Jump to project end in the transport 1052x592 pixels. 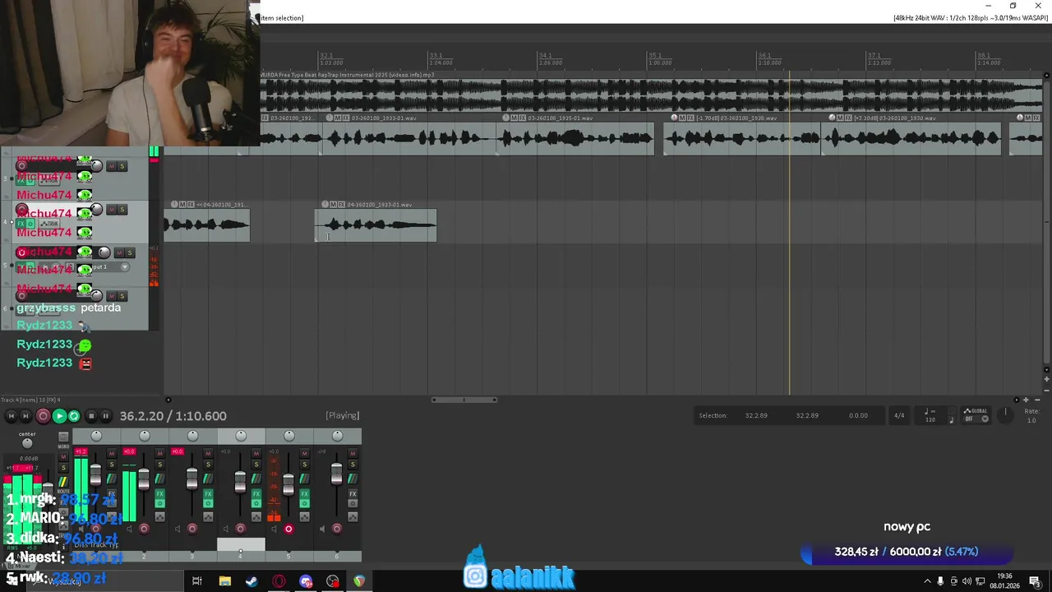coord(25,416)
